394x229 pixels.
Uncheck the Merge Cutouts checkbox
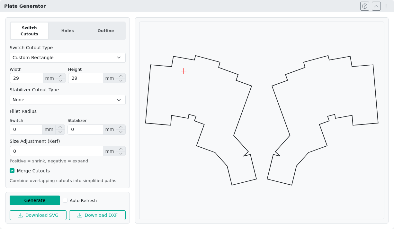[x=12, y=171]
